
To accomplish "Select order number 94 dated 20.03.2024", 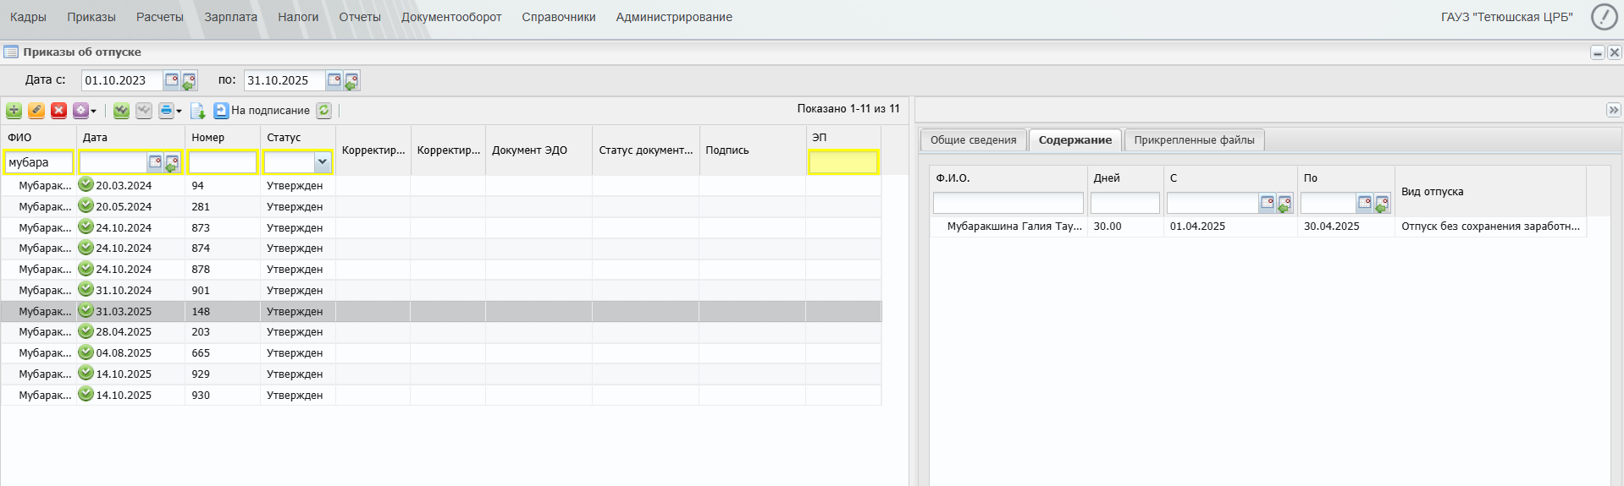I will (x=441, y=186).
